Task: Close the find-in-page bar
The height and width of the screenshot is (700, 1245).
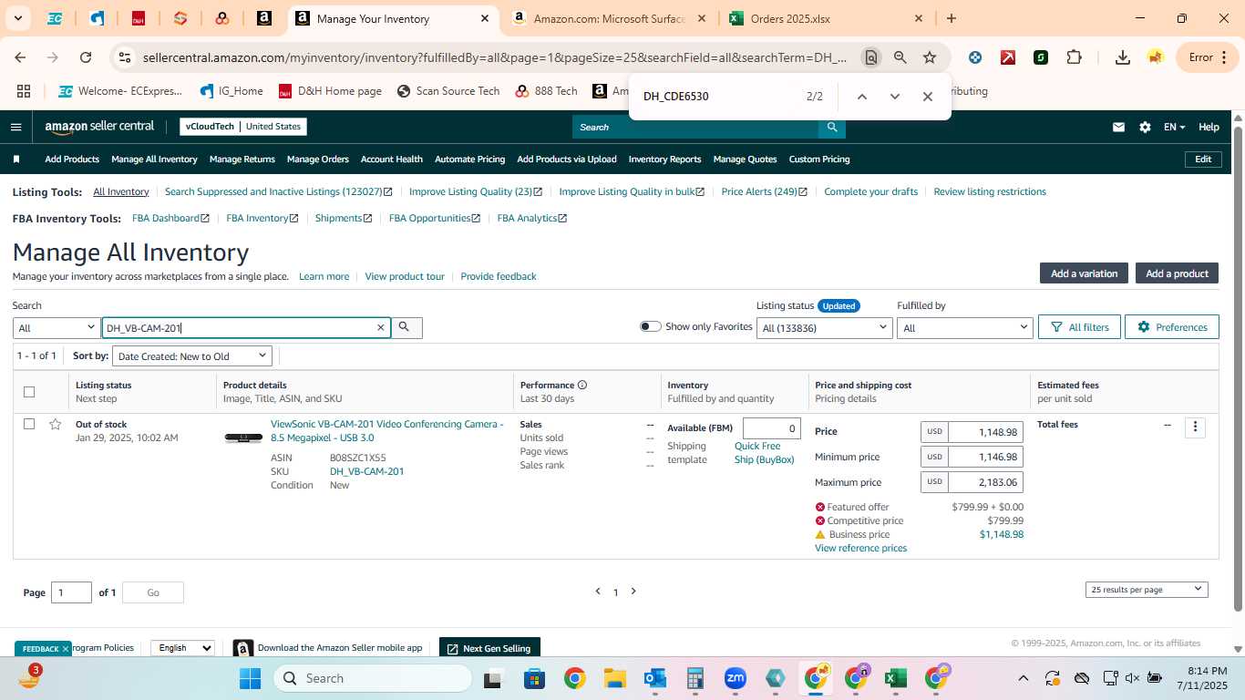Action: 927,96
